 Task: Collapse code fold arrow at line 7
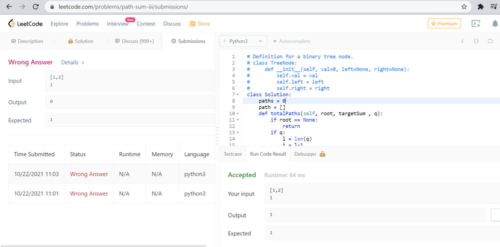pos(237,95)
